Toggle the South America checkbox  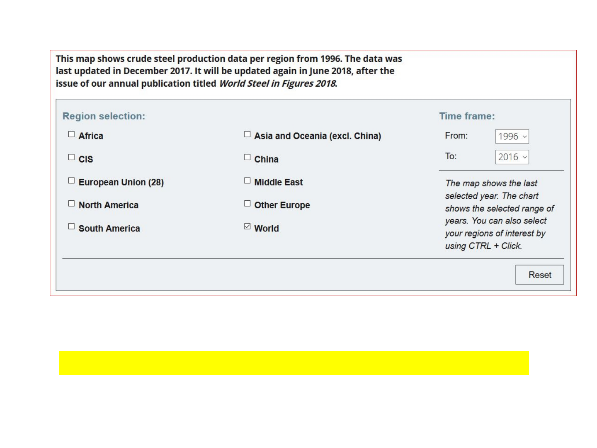coord(71,226)
